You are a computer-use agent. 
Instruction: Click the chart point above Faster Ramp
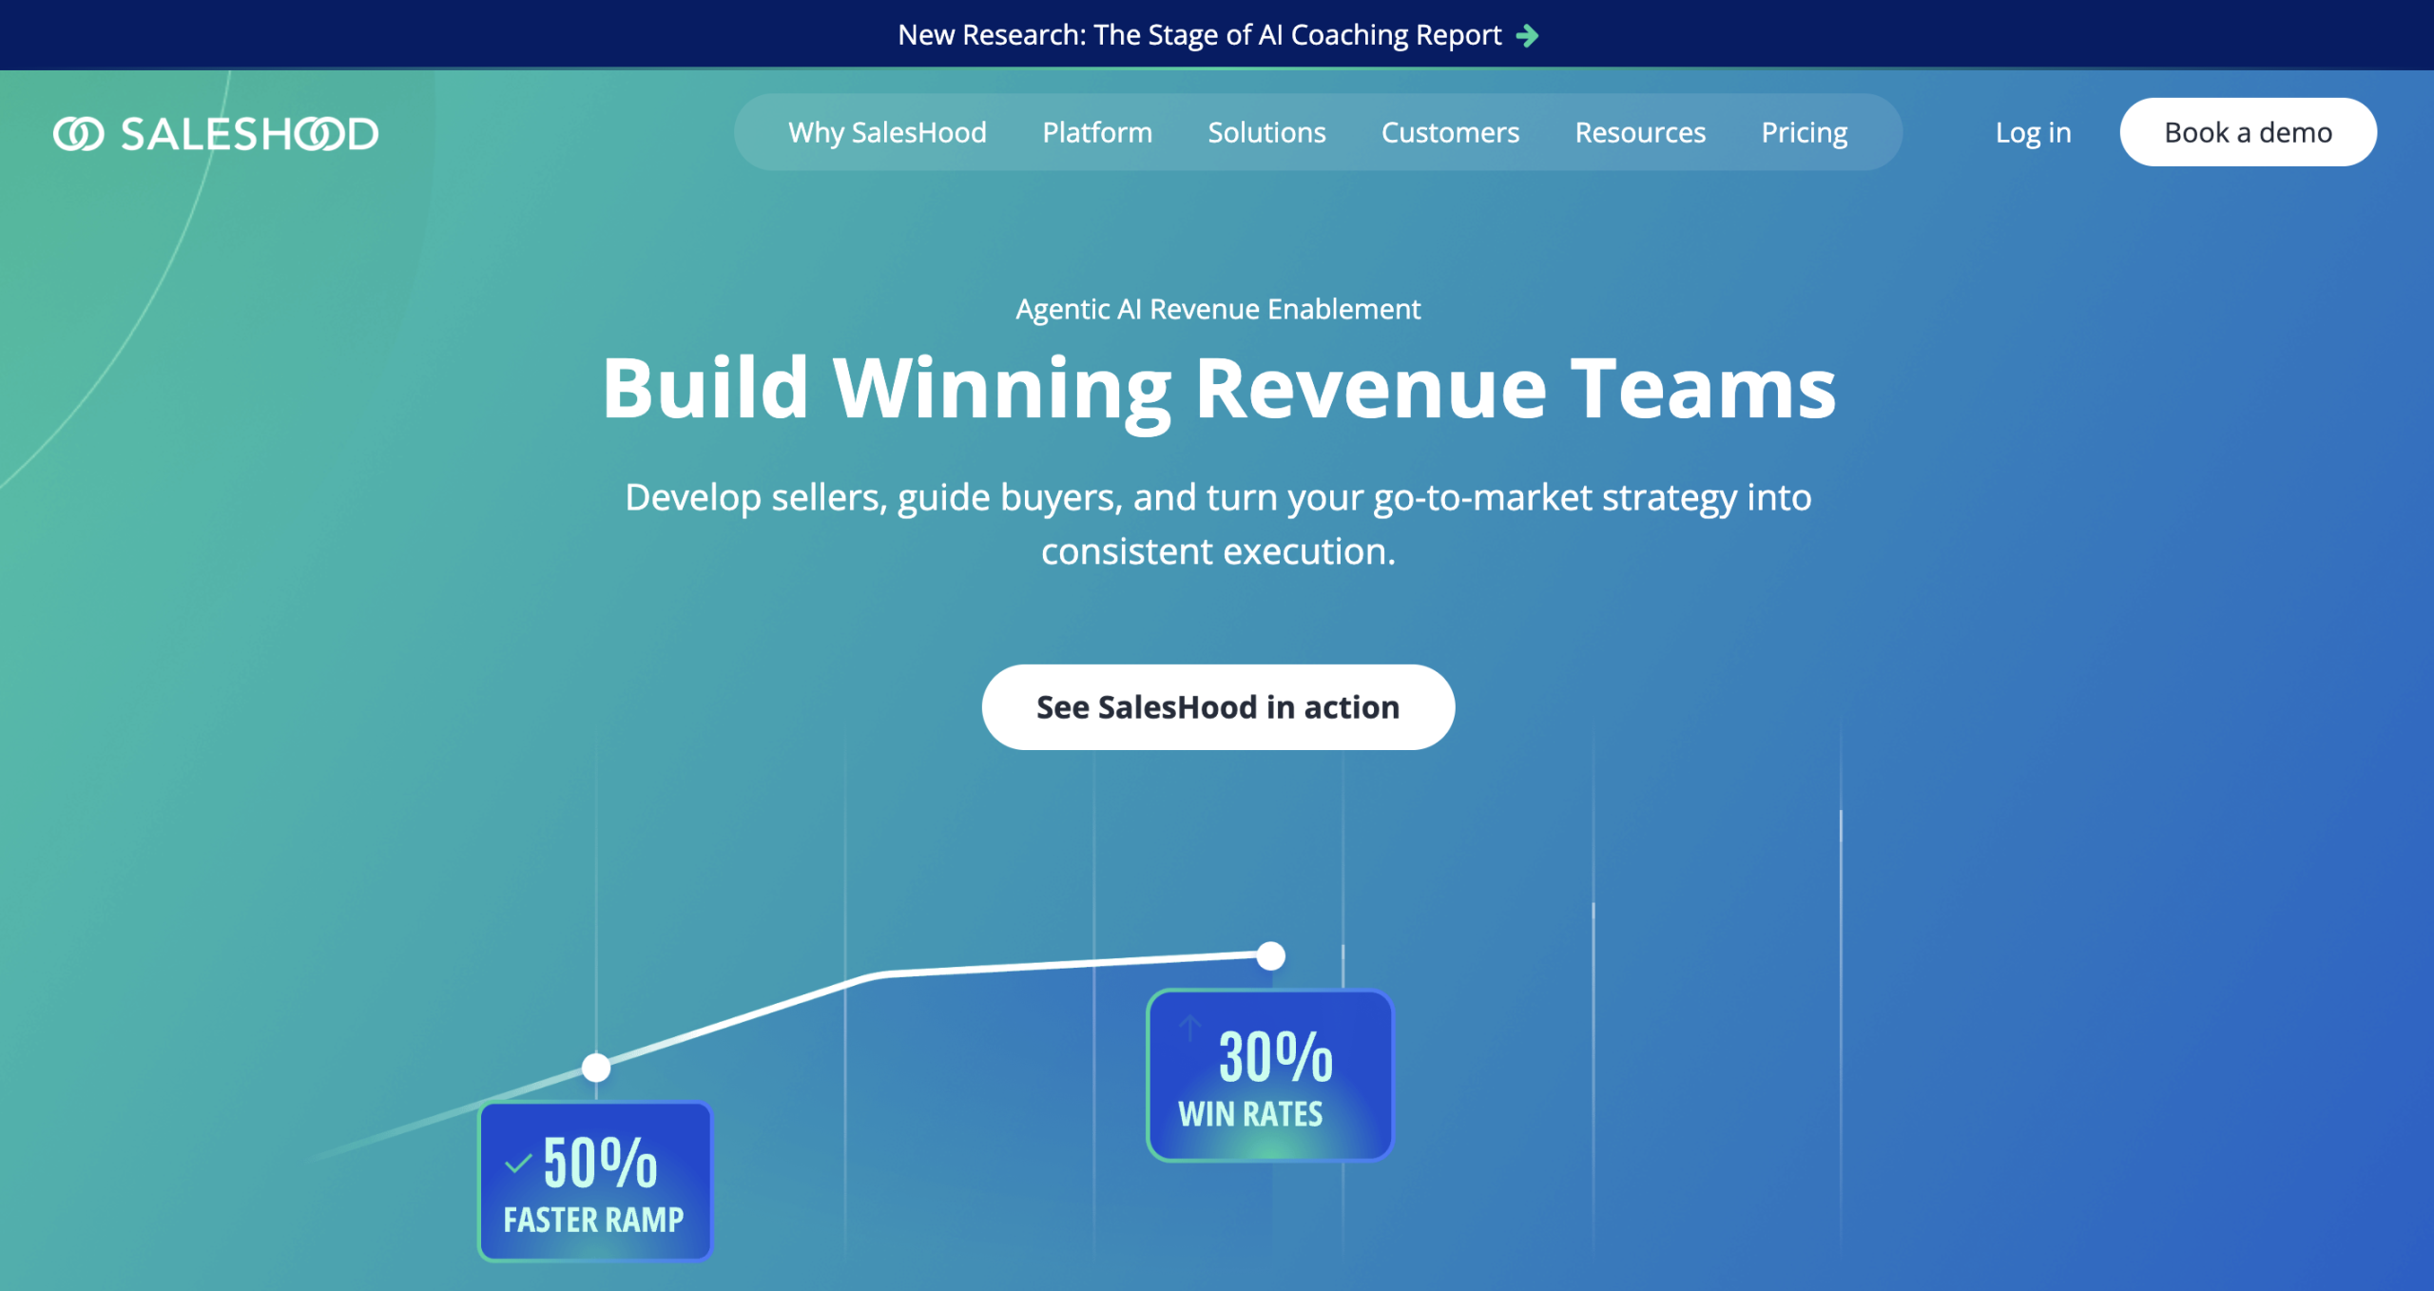[x=596, y=1068]
